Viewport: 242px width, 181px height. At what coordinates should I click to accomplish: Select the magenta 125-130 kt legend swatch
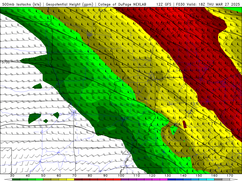point(164,179)
